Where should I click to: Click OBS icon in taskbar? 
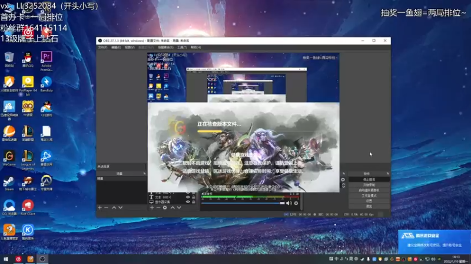click(42, 259)
